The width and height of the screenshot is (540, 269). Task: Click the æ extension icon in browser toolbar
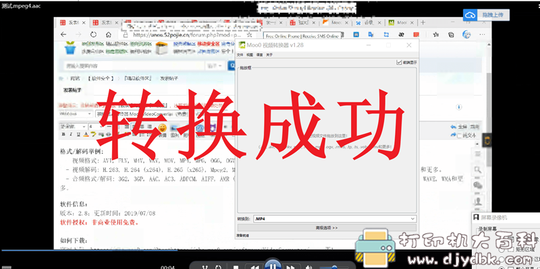click(x=401, y=34)
